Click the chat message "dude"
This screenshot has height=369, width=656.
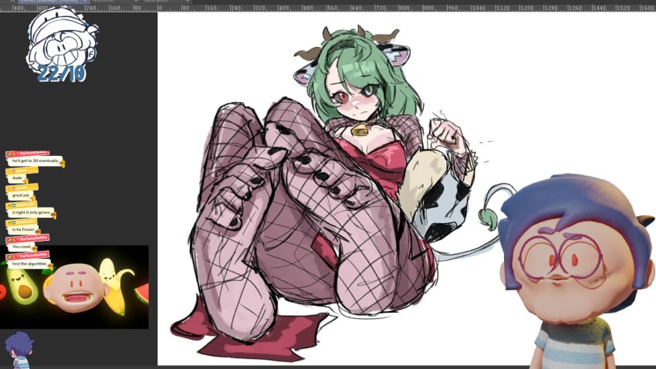(x=17, y=178)
